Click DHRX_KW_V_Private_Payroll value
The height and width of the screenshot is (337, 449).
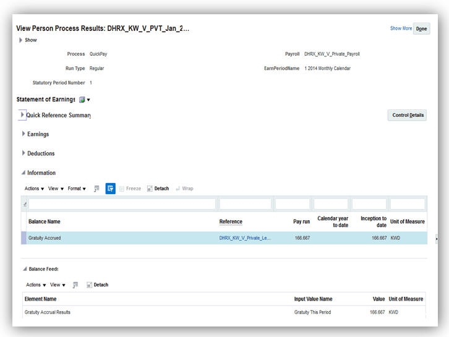pos(332,54)
